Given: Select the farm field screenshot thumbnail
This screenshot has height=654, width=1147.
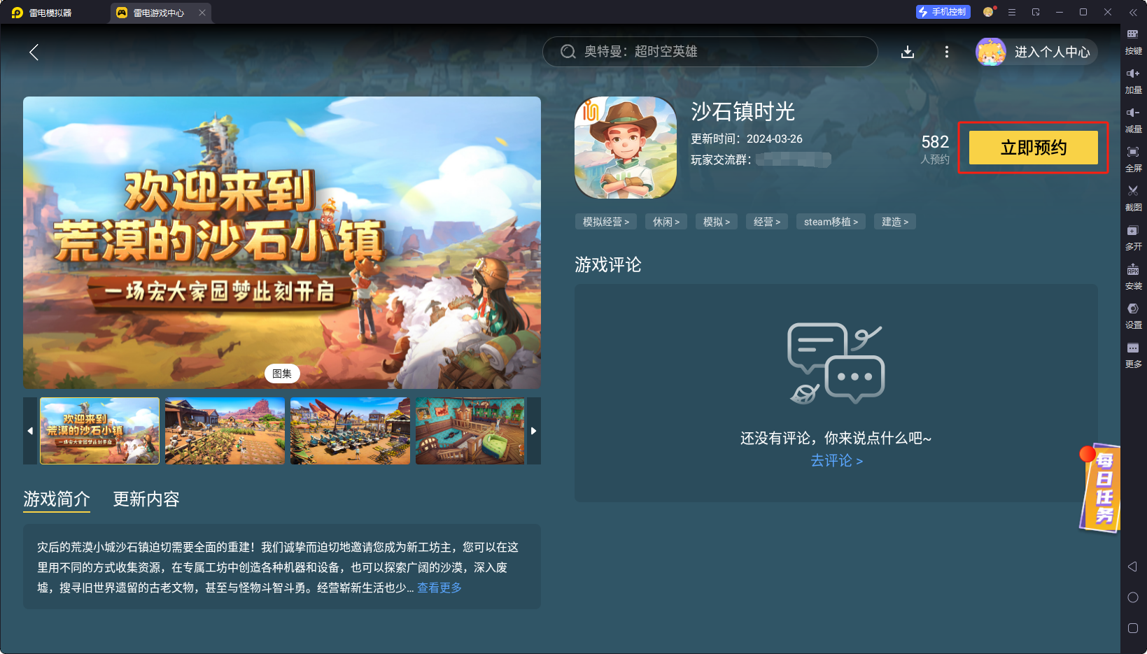Looking at the screenshot, I should pyautogui.click(x=225, y=431).
